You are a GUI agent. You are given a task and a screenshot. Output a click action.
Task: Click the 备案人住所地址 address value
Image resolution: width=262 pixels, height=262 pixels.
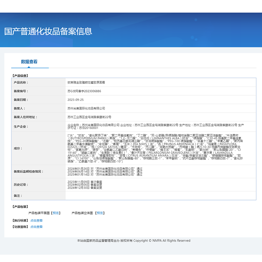(x=89, y=117)
